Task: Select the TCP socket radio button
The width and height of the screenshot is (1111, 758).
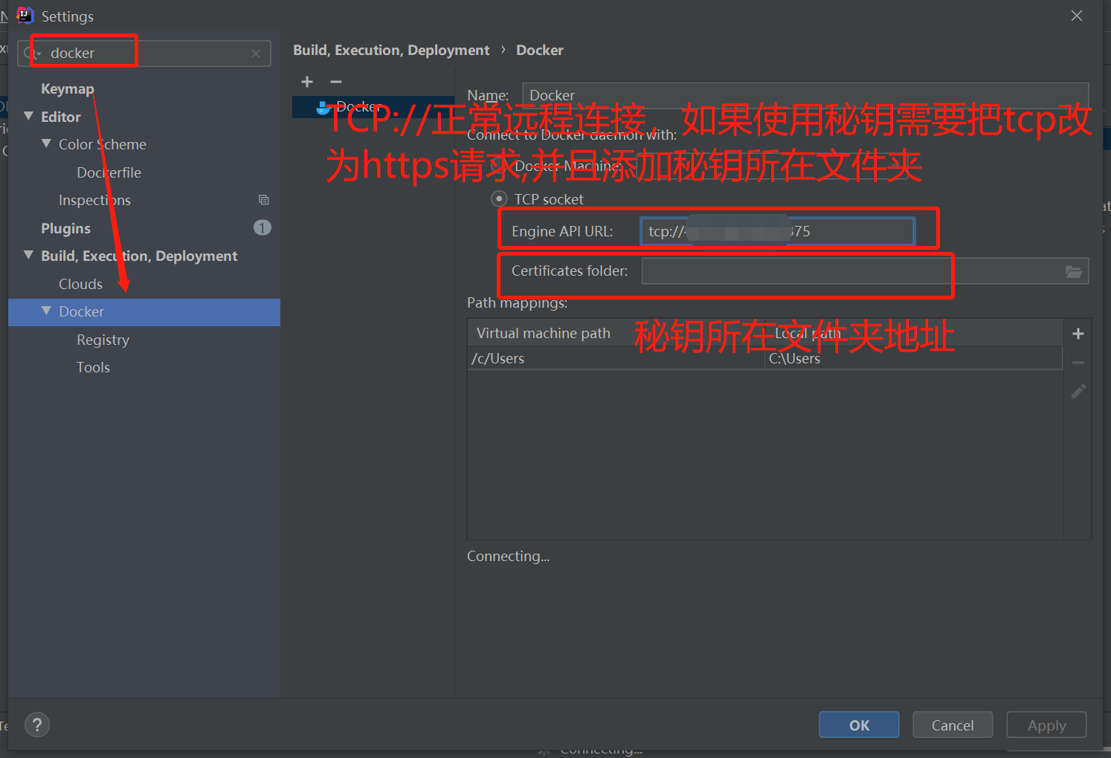Action: click(x=499, y=198)
